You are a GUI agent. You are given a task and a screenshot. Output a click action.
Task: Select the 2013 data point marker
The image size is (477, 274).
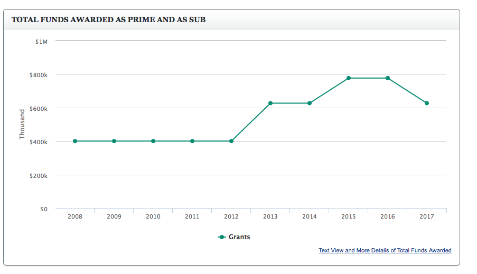(x=270, y=103)
